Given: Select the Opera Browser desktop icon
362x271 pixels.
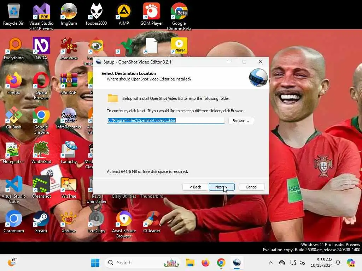Looking at the screenshot, I should (x=41, y=86).
